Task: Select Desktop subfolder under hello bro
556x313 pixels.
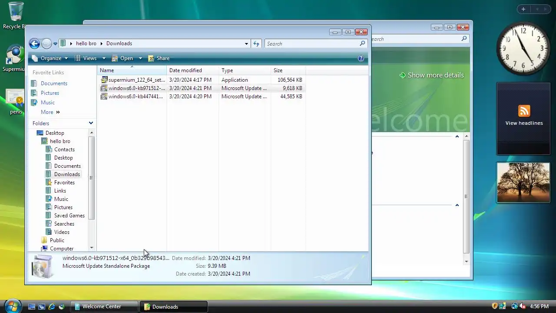Action: [x=63, y=158]
